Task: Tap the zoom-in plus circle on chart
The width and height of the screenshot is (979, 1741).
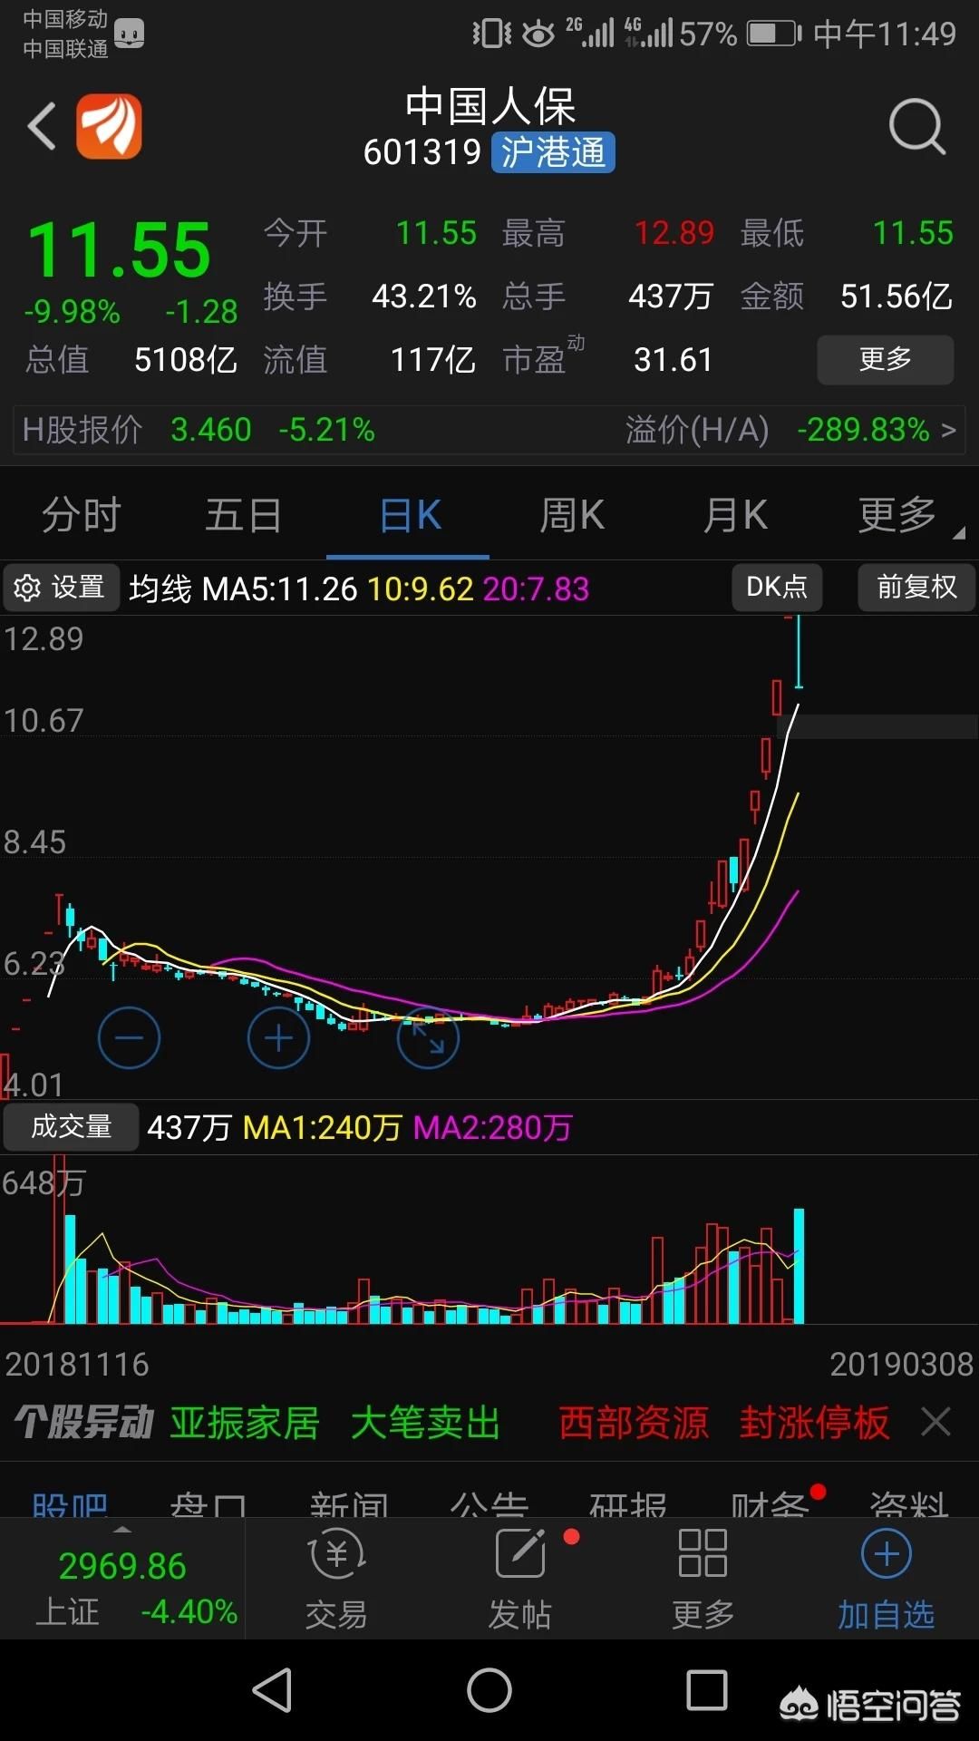Action: [278, 1037]
